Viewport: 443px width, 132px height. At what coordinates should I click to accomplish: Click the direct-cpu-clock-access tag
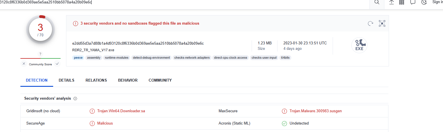pos(230,58)
